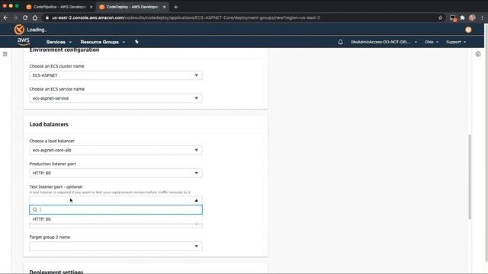Expand the Services menu
This screenshot has height=274, width=488.
coord(59,42)
